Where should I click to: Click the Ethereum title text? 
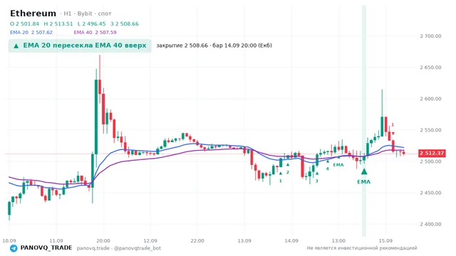point(33,14)
